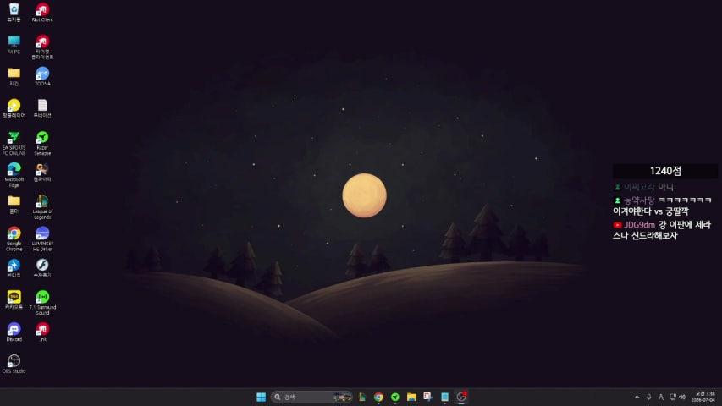Open the building icon next to search
Screen dimensions: 722x406
pos(362,397)
